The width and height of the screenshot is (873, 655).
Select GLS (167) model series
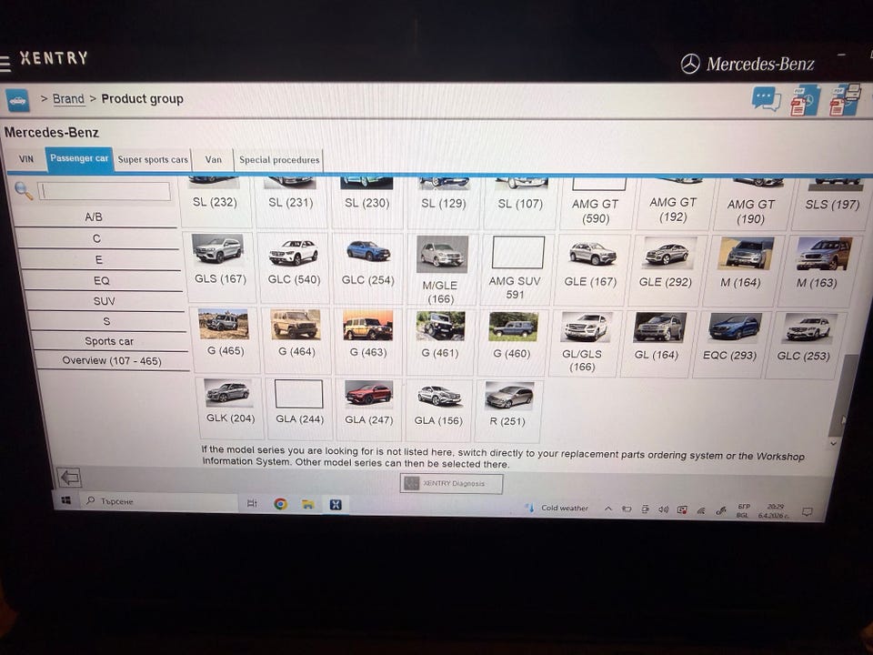[219, 267]
